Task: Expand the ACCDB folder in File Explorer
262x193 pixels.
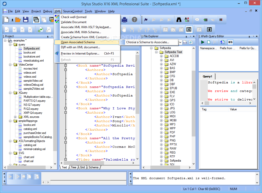Action: click(x=161, y=56)
